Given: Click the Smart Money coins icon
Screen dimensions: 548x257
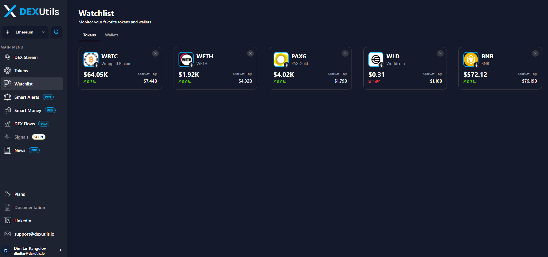Looking at the screenshot, I should [x=8, y=110].
